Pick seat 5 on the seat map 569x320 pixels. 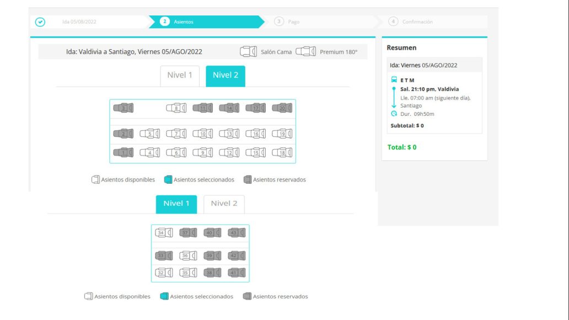pos(149,134)
